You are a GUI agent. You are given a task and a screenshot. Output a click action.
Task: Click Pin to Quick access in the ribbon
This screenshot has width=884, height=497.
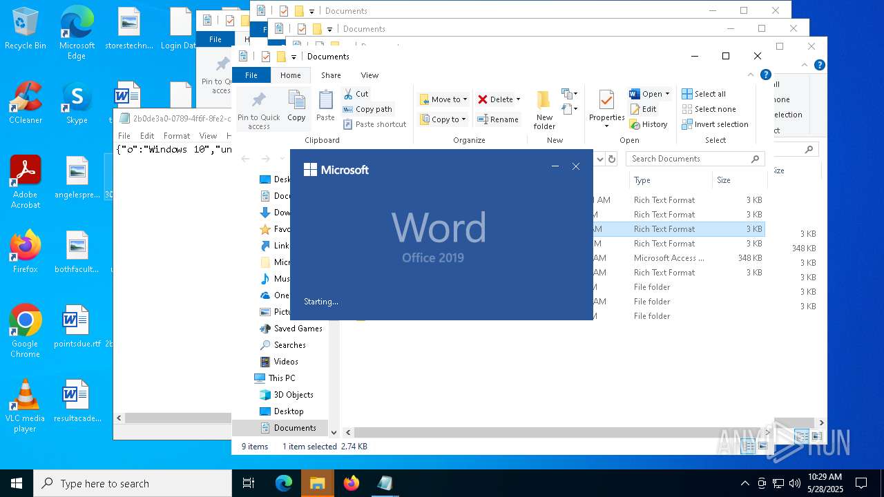click(259, 110)
